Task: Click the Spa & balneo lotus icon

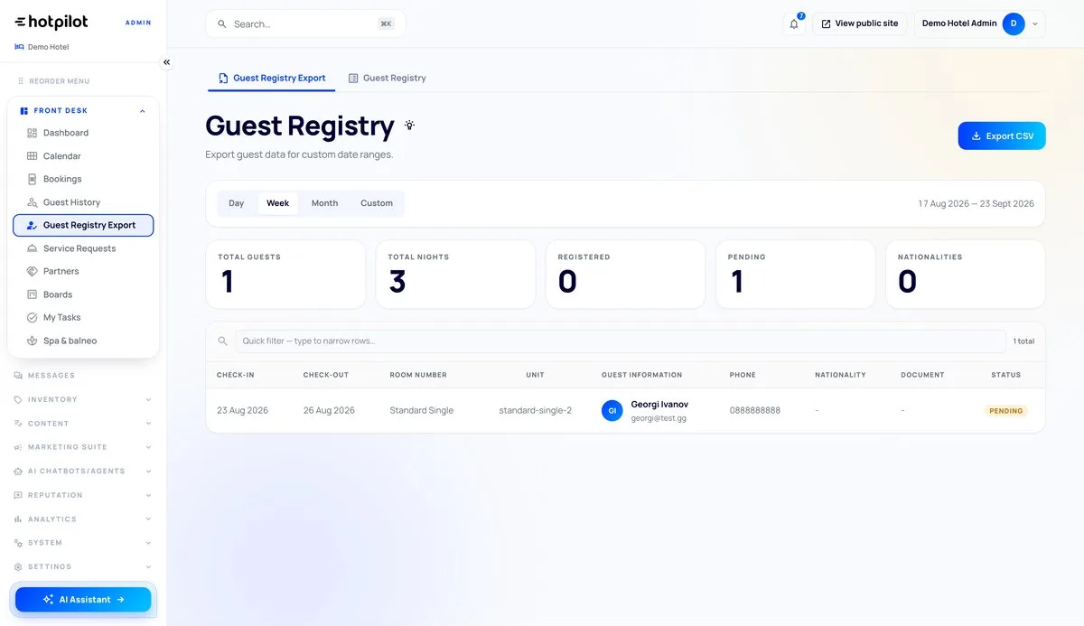Action: 33,341
